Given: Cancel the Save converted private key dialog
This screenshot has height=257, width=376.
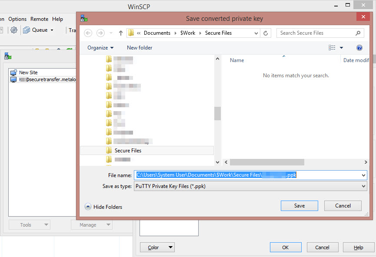Looking at the screenshot, I should tap(343, 206).
